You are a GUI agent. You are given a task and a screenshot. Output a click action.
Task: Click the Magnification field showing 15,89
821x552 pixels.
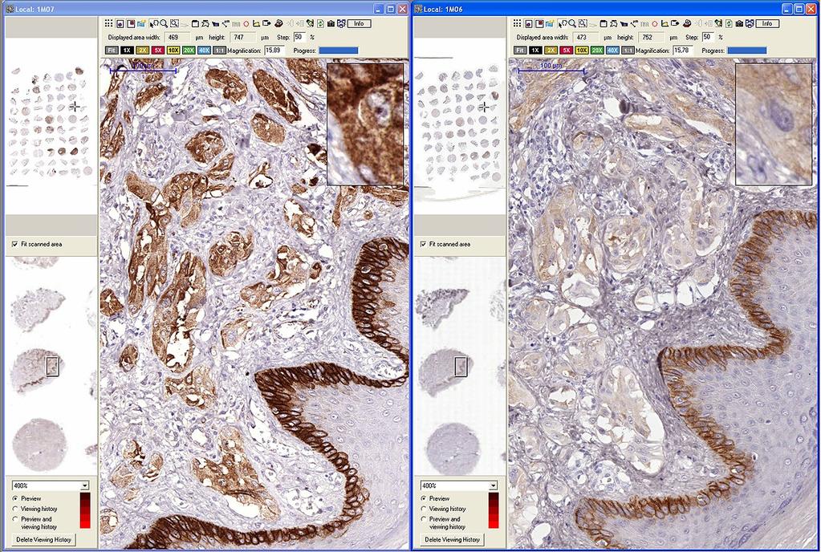[x=274, y=51]
